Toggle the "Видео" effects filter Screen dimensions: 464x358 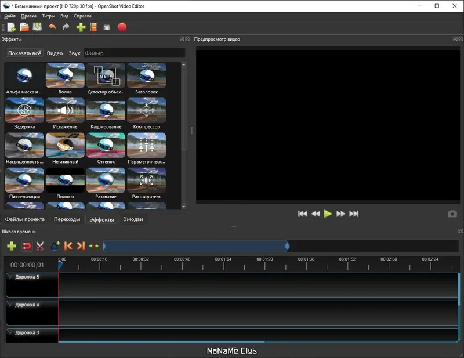pyautogui.click(x=55, y=53)
